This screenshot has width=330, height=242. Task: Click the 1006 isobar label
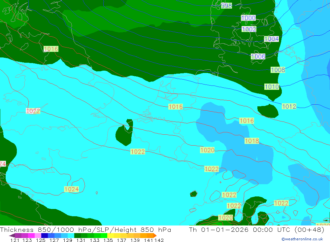pyautogui.click(x=258, y=56)
